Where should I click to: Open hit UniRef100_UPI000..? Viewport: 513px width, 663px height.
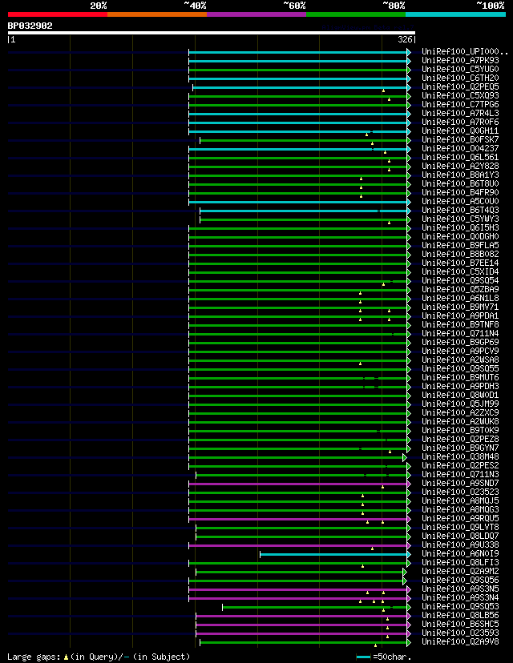click(x=465, y=52)
